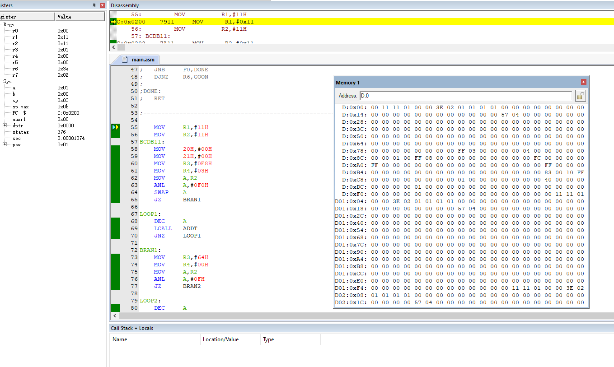Click the Location/Value column header
Image resolution: width=614 pixels, height=367 pixels.
(230, 339)
